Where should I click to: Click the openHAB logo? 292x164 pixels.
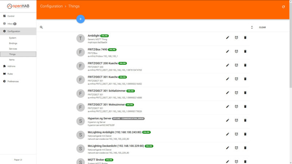(18, 6)
